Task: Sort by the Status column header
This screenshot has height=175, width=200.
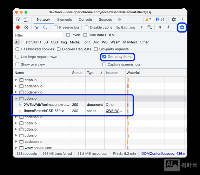Action: [78, 73]
